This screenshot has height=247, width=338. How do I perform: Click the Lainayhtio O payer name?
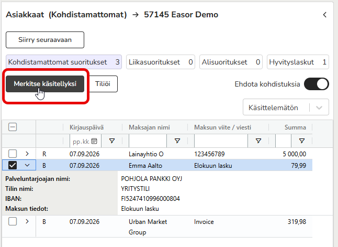(x=146, y=154)
